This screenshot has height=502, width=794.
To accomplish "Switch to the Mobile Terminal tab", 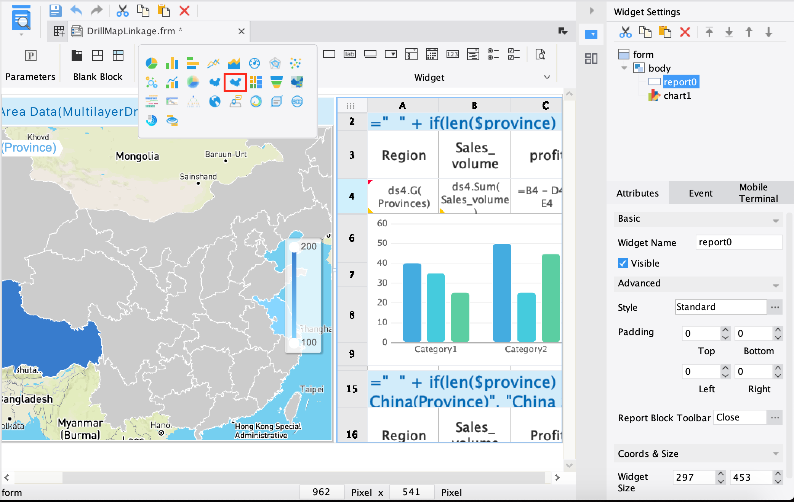I will tap(758, 193).
